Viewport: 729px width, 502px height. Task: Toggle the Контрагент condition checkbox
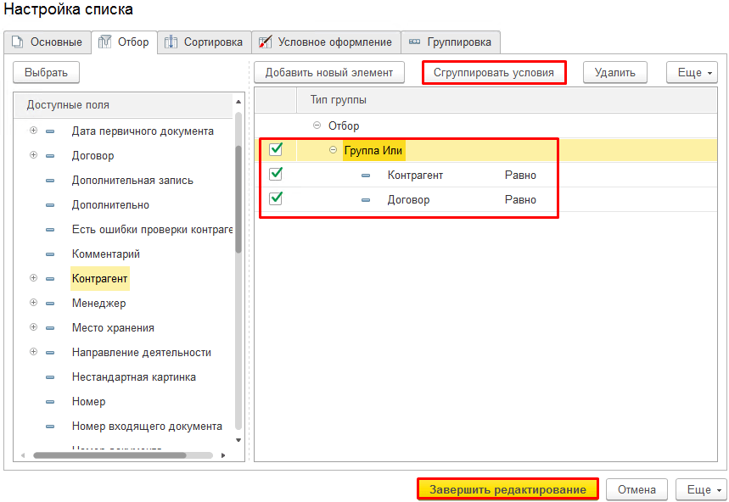(x=276, y=175)
